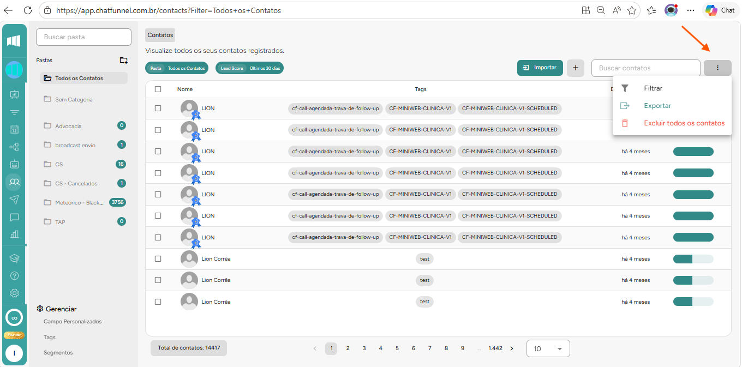Open the user profile avatar I

14,354
